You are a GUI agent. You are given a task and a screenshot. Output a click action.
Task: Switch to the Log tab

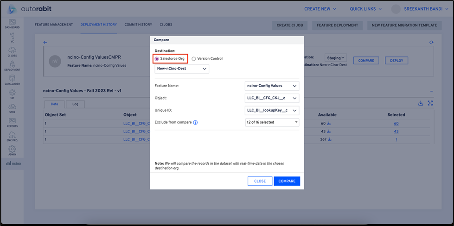pos(75,104)
